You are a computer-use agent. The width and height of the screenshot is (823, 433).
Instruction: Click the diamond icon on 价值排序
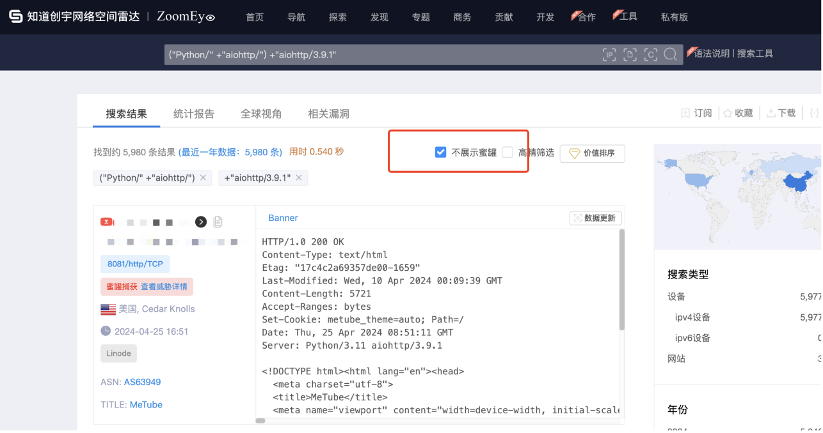pyautogui.click(x=574, y=153)
